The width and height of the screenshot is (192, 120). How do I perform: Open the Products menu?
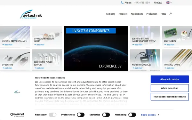click(123, 14)
